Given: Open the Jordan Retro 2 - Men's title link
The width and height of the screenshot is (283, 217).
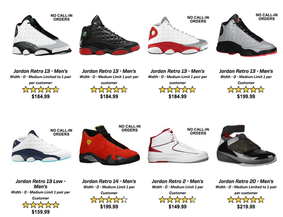Looking at the screenshot, I should point(177,181).
